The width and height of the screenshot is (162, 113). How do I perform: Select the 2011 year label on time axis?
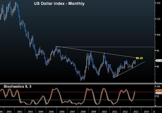pos(115,112)
